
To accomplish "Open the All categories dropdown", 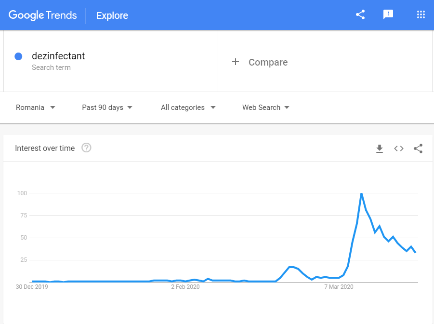I will 187,108.
